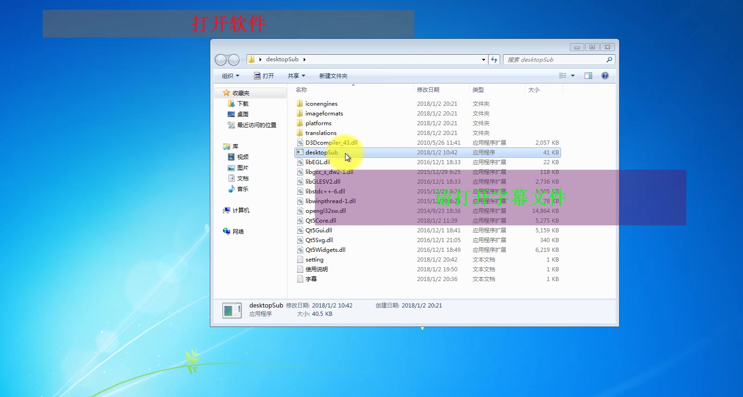The height and width of the screenshot is (397, 743).
Task: Click the help question mark icon
Action: (x=605, y=76)
